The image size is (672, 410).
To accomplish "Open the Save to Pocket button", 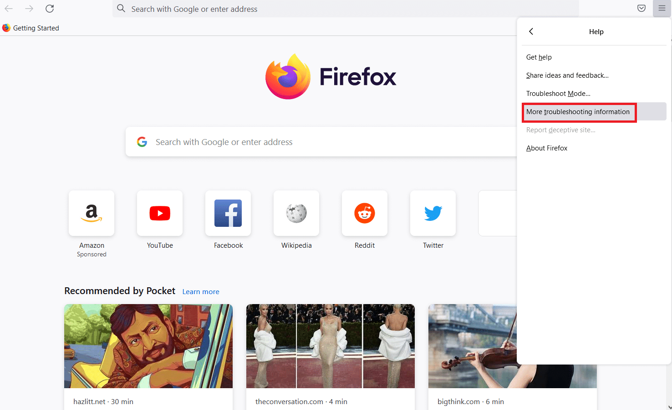I will (x=641, y=9).
